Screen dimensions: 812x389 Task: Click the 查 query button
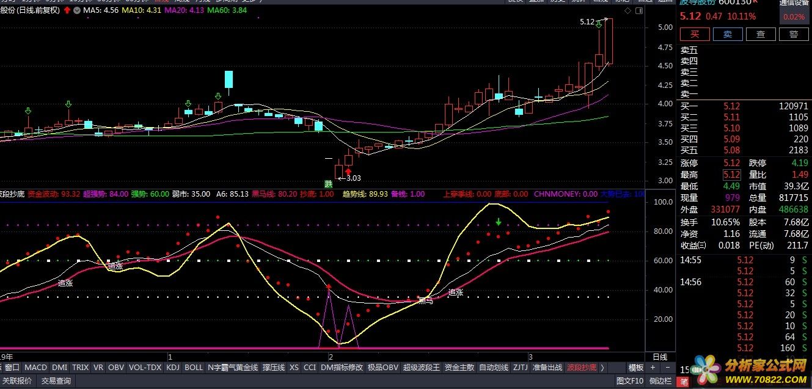pos(761,34)
